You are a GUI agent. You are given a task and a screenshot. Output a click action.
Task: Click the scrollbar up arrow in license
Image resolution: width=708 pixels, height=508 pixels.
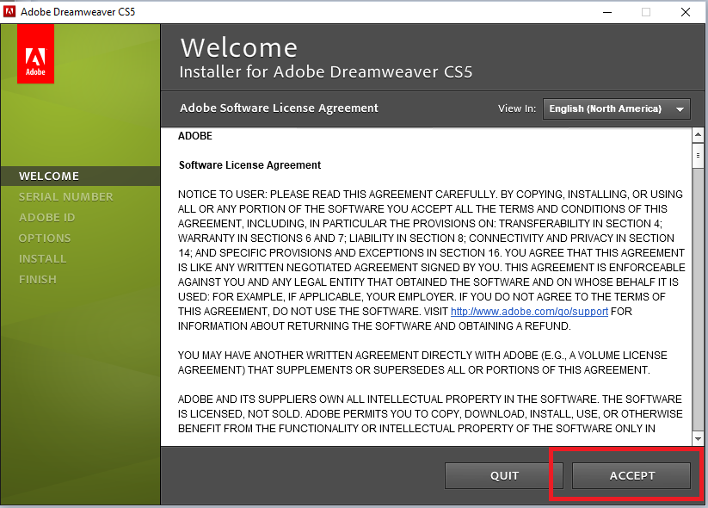click(699, 136)
